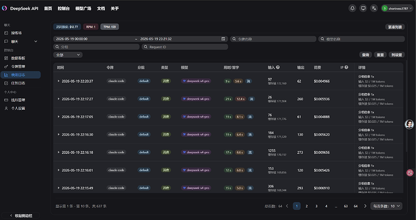Screen dimensions: 416x220
Task: Expand the log row at 22:20:37
Action: [58, 81]
